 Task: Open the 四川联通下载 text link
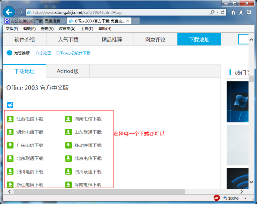(x=88, y=171)
